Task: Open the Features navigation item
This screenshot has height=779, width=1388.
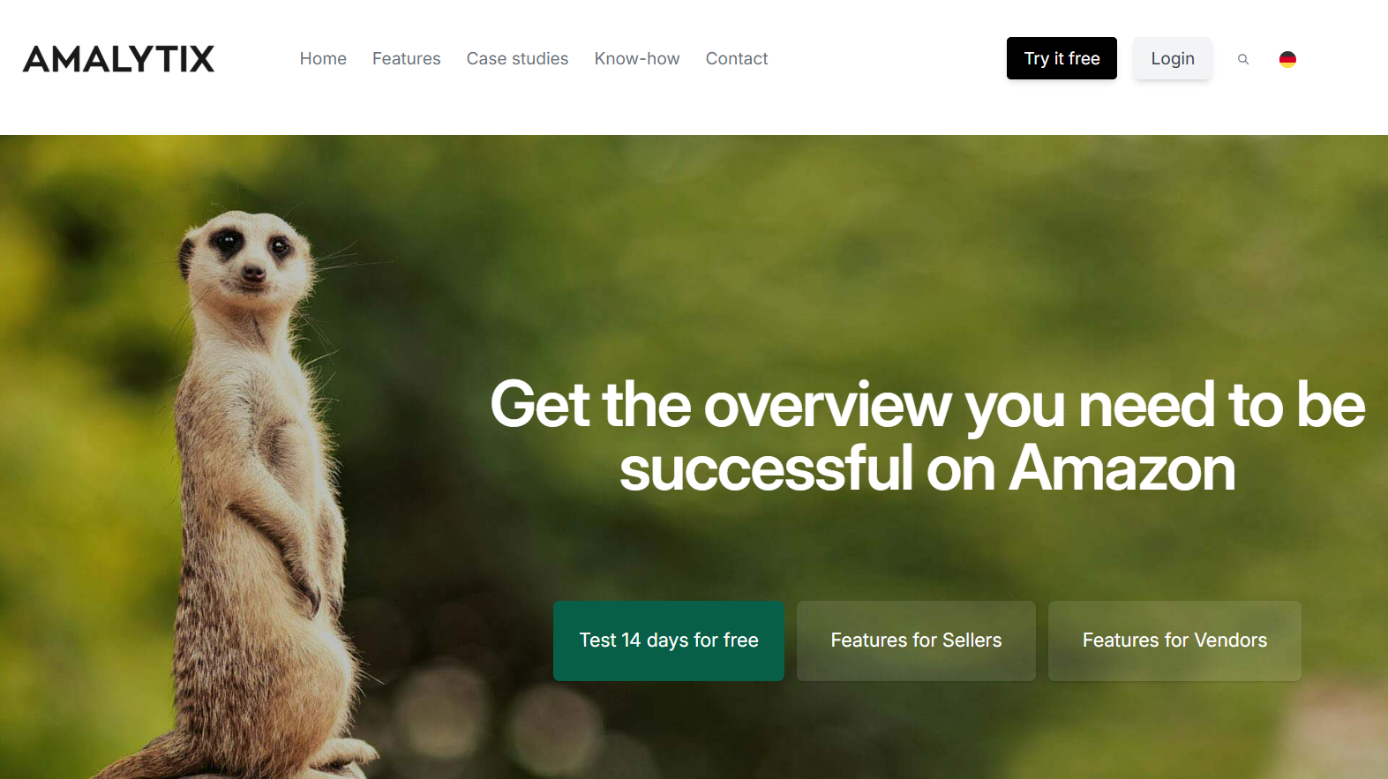Action: point(406,58)
